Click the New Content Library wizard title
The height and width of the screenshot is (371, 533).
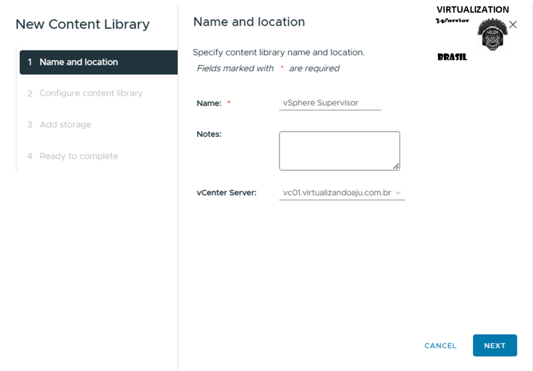point(83,24)
